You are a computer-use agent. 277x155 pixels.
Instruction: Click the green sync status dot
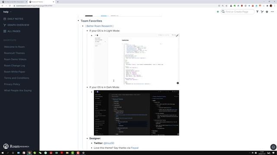(218, 12)
